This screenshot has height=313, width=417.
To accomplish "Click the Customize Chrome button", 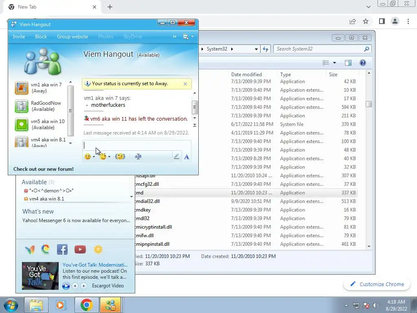I will 377,284.
